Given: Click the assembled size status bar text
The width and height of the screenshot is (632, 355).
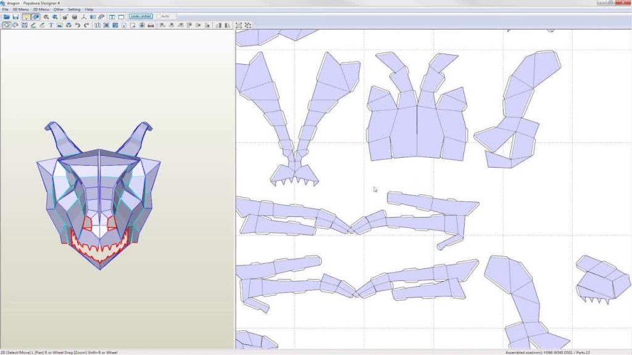Looking at the screenshot, I should click(549, 351).
